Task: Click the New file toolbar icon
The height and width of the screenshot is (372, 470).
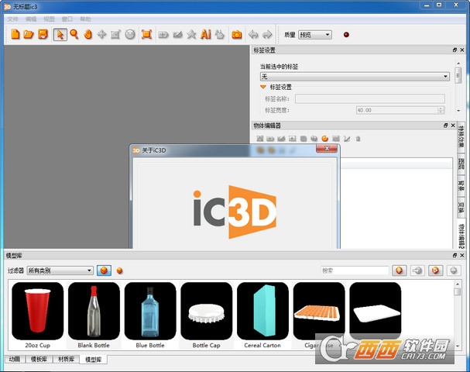Action: coord(15,34)
